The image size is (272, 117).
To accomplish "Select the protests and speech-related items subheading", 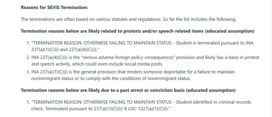I will coord(138,31).
